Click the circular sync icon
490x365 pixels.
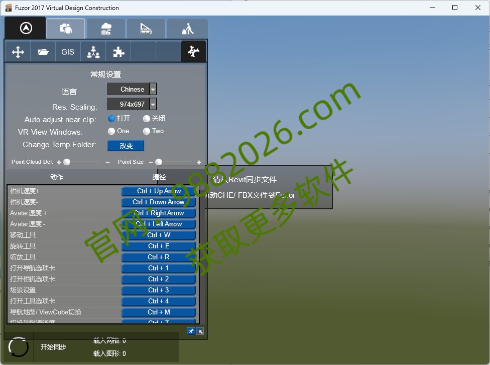(x=18, y=347)
